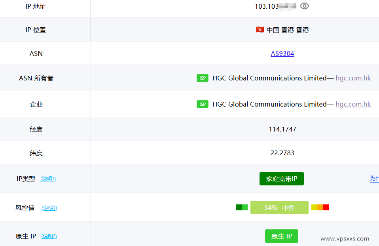This screenshot has height=246, width=379.
Task: Click 说明? next to IP类型
Action: pyautogui.click(x=48, y=179)
